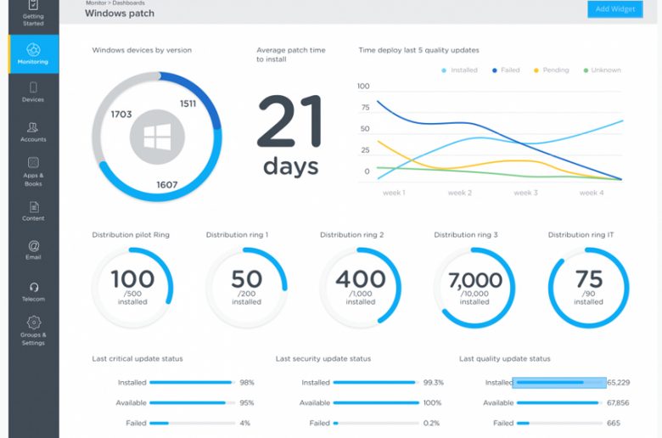Click the 1511 donut chart value

point(188,104)
